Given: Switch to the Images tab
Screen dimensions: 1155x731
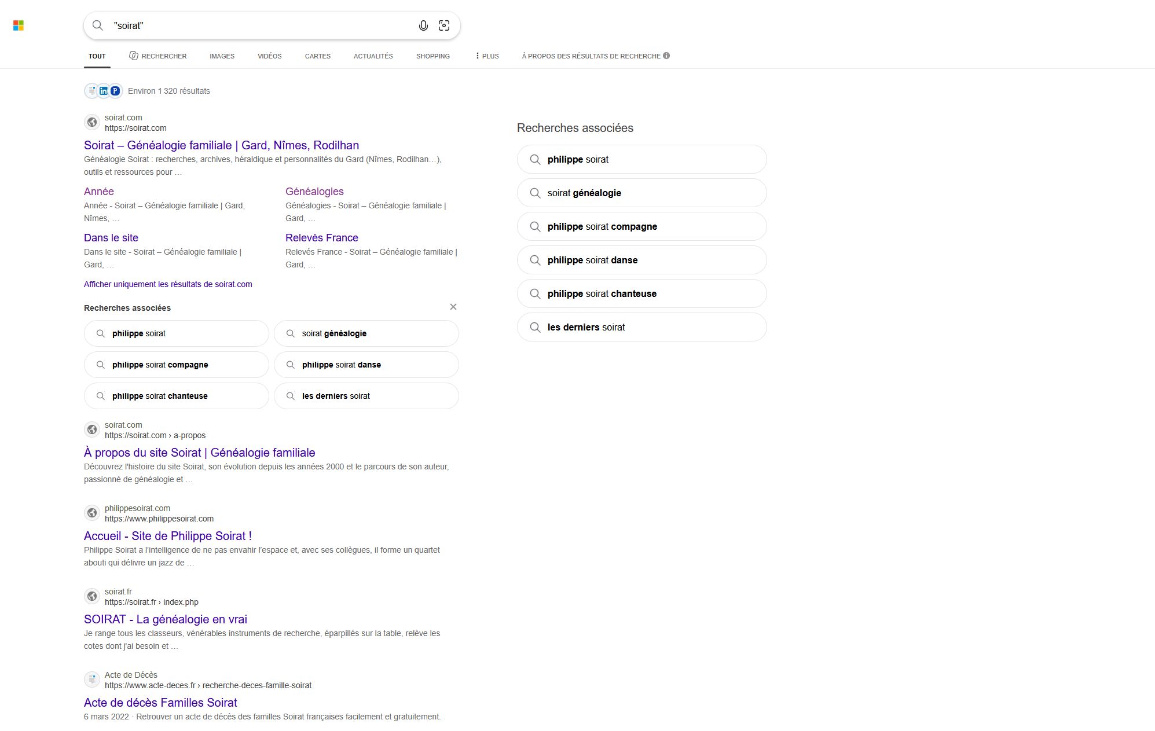Looking at the screenshot, I should point(222,56).
